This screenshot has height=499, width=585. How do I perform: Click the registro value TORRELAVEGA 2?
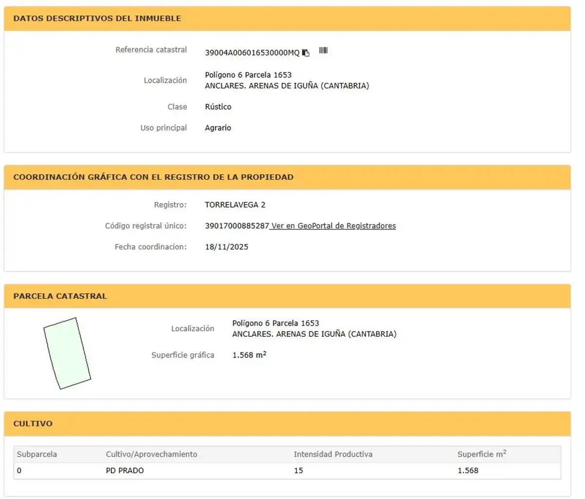click(235, 205)
